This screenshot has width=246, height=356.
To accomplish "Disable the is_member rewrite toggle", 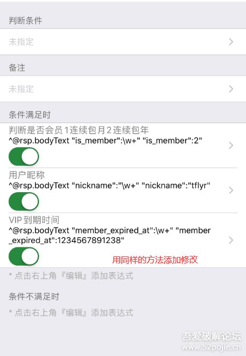I will 24,156.
